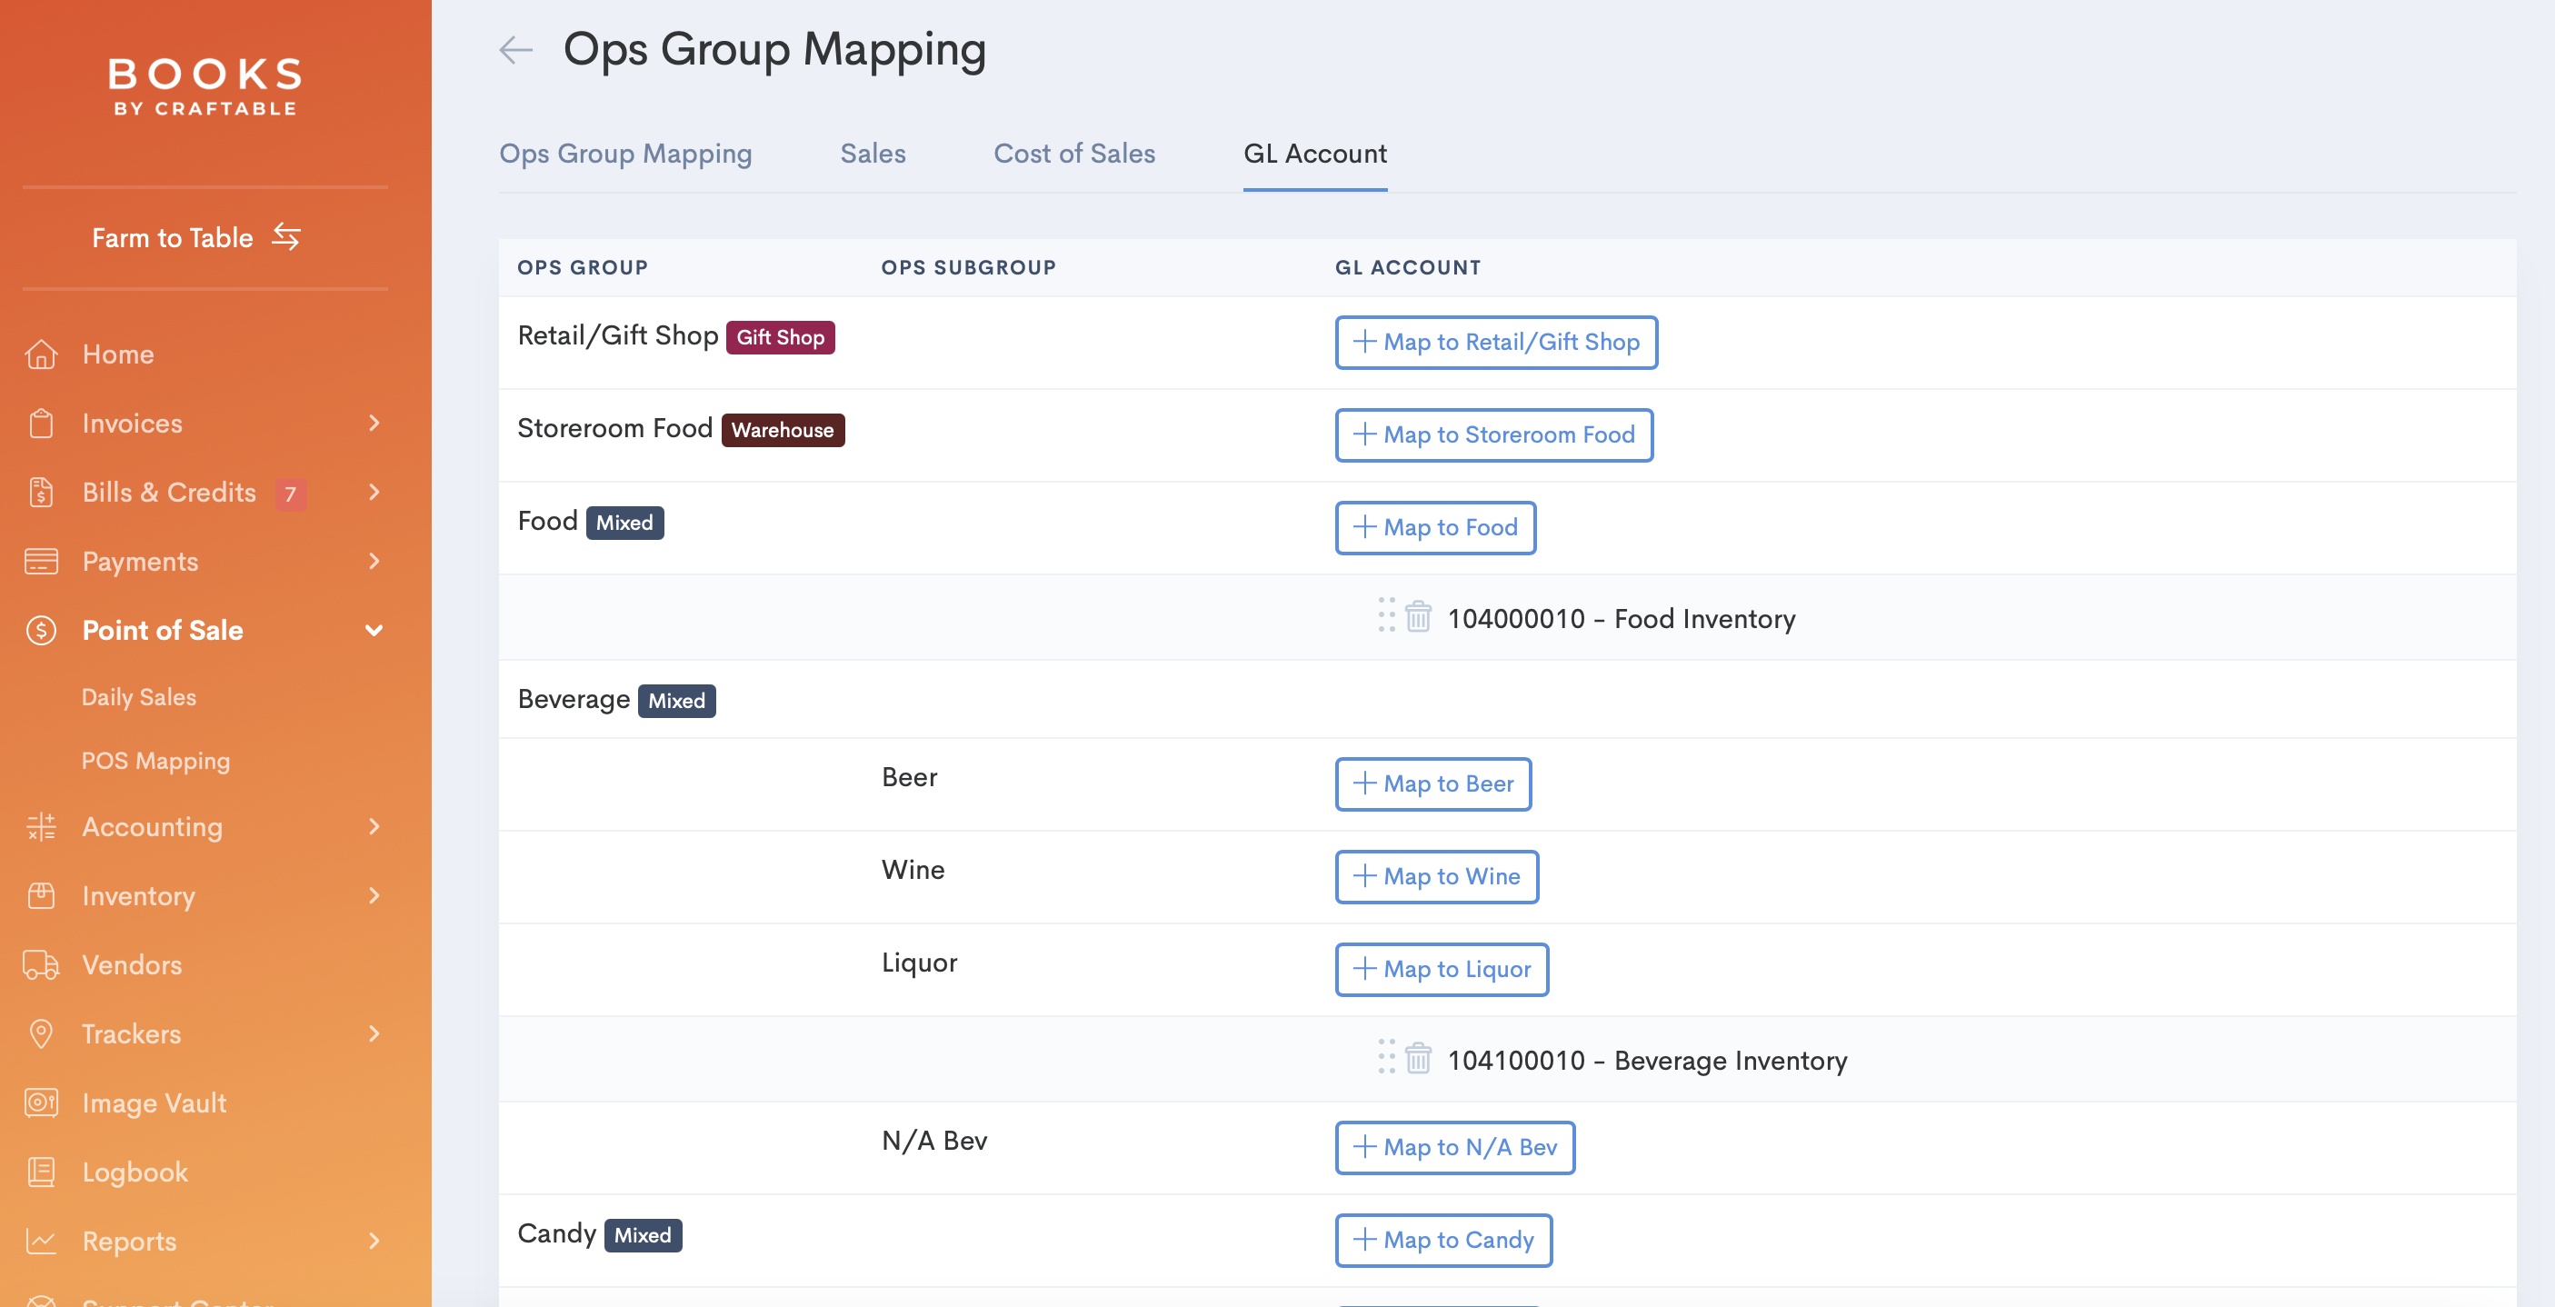Click the Bills & Credits document icon

click(x=41, y=492)
